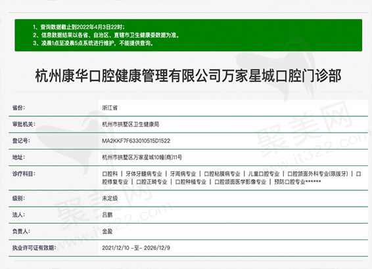Click the 法人 label

coord(18,215)
